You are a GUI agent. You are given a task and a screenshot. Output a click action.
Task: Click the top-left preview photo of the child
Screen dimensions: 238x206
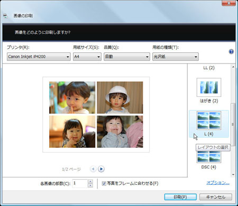click(72, 97)
